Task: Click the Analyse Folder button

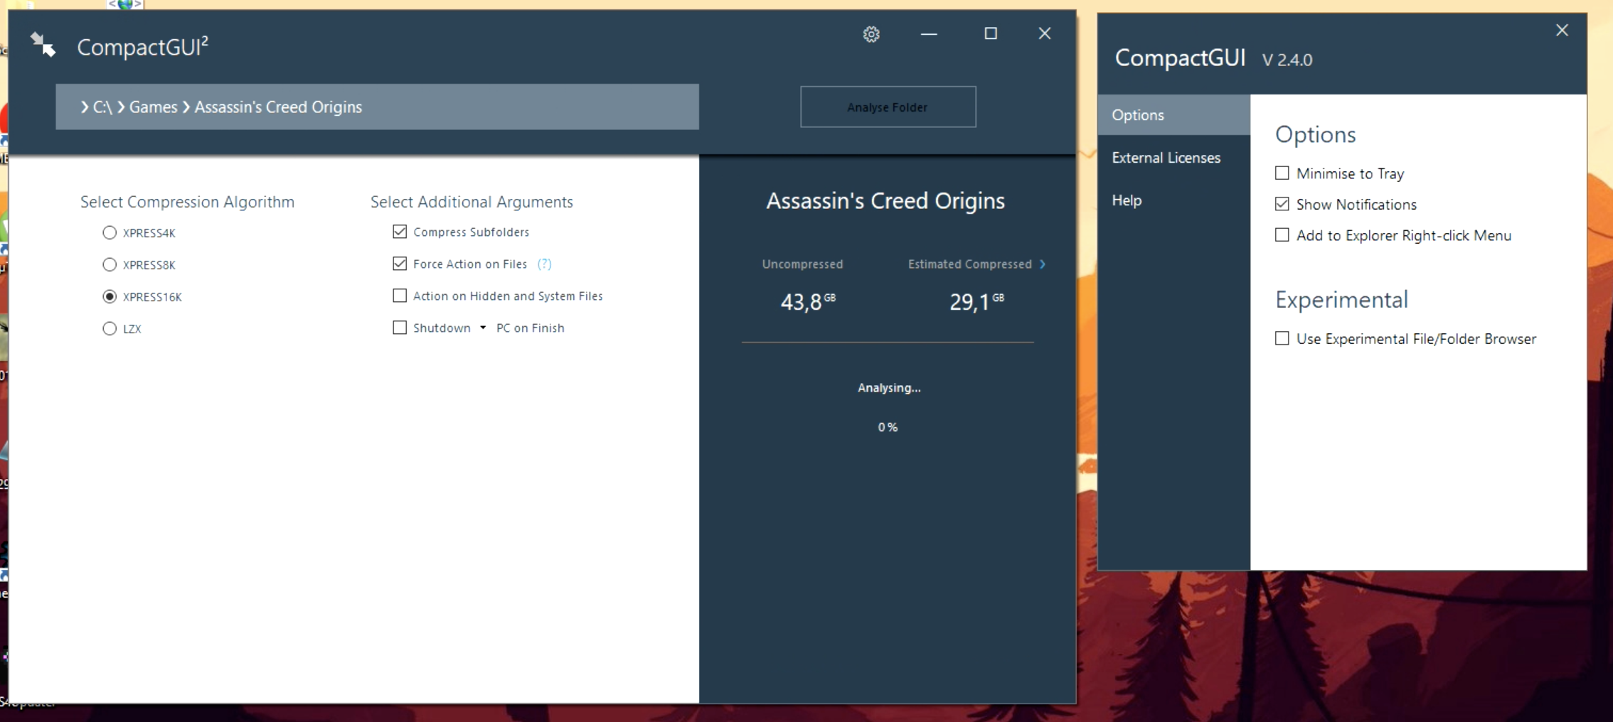Action: (887, 107)
